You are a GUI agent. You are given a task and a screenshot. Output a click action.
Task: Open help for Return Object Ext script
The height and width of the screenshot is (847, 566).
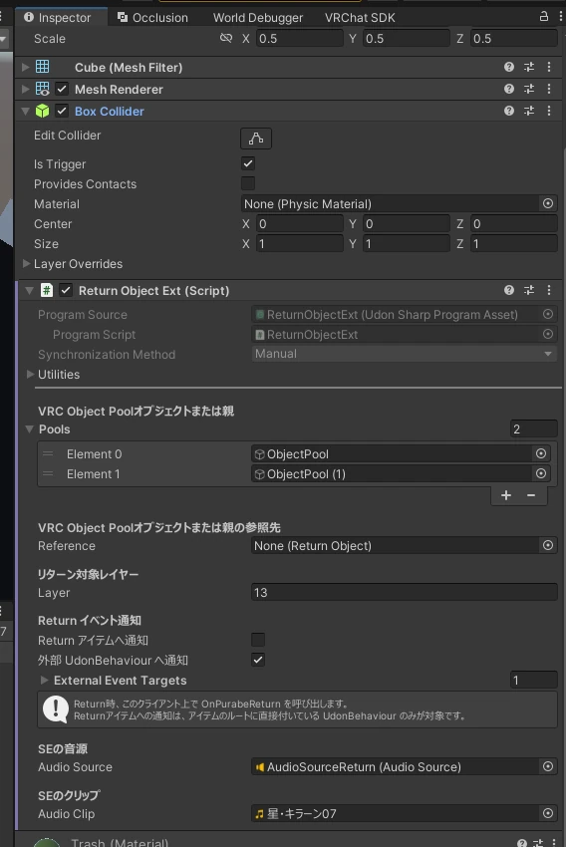pyautogui.click(x=509, y=291)
